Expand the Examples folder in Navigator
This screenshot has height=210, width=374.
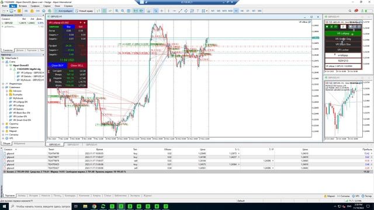point(7,94)
